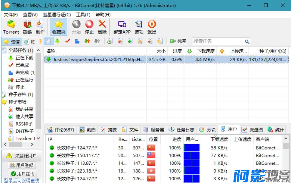
Task: Open the 彗星通行证(C) menu
Action: click(57, 15)
